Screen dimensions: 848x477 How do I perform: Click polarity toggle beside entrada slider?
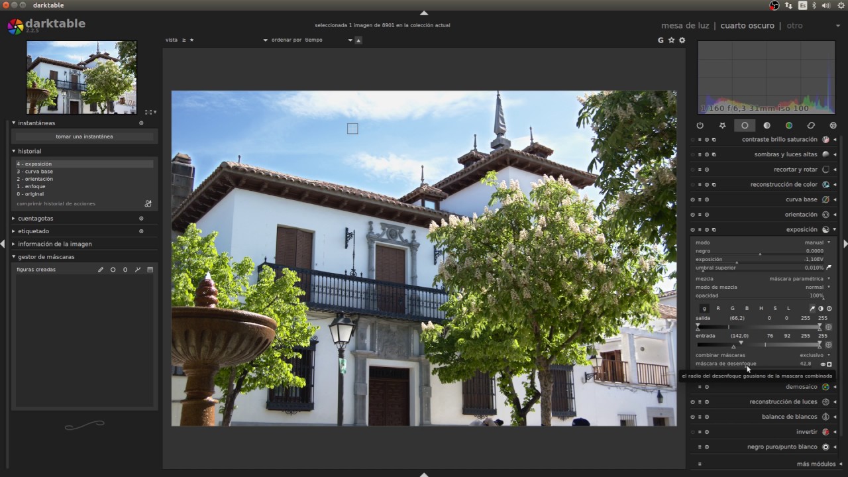tap(828, 344)
